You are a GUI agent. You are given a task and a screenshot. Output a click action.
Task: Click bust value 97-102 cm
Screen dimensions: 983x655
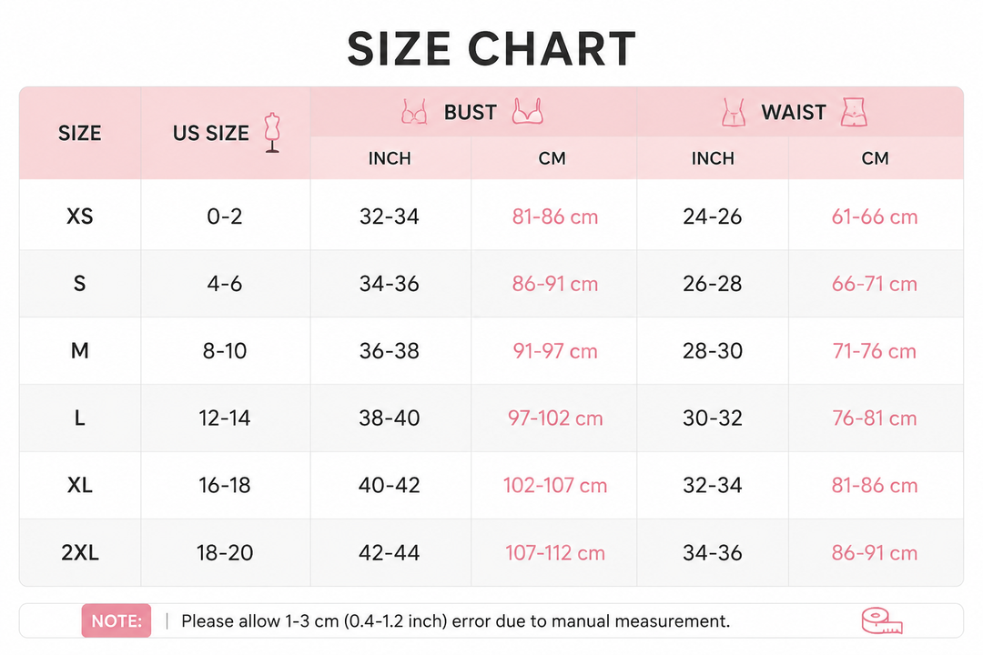[555, 418]
